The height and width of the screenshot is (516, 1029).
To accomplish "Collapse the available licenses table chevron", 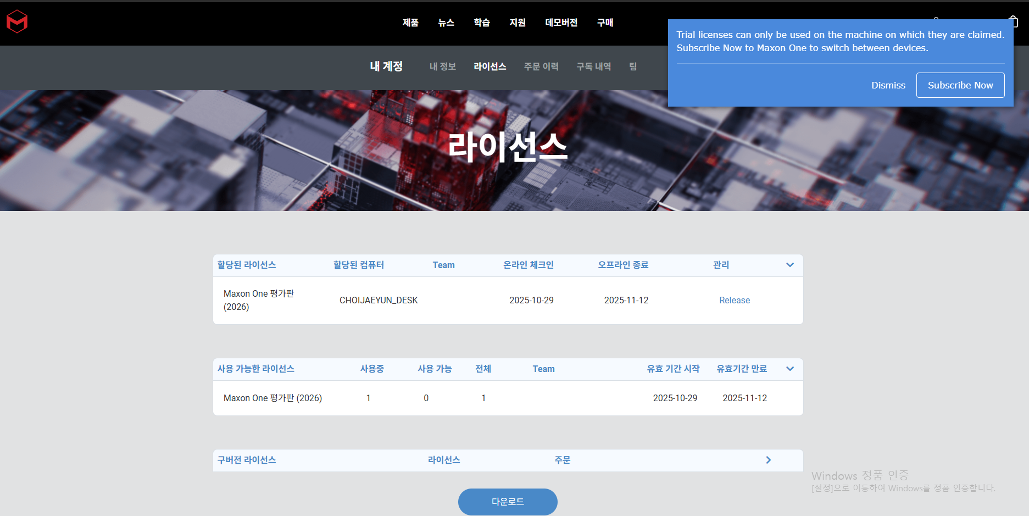I will pos(789,369).
